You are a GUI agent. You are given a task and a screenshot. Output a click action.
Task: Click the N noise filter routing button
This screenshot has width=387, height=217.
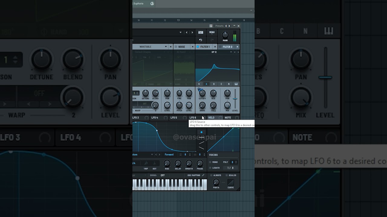coord(229,84)
